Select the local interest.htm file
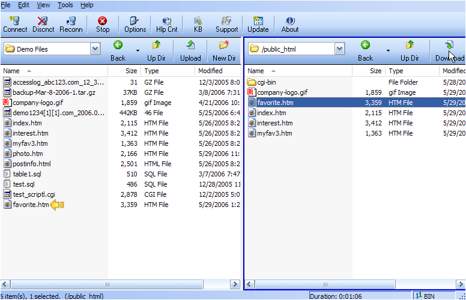Image resolution: width=466 pixels, height=300 pixels. tap(30, 133)
